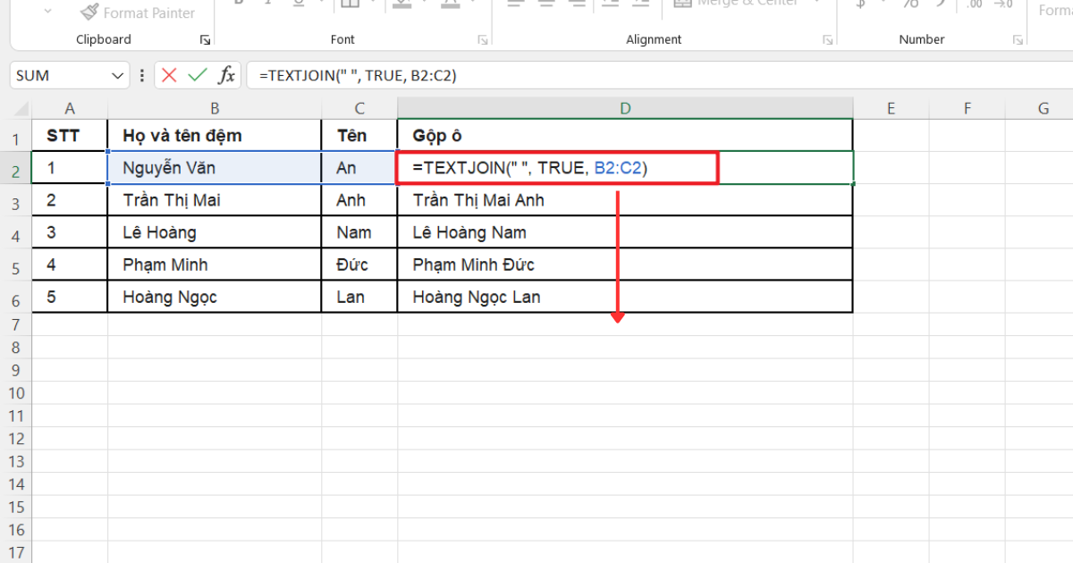
Task: Select the 'Nam' name cell
Action: [359, 232]
